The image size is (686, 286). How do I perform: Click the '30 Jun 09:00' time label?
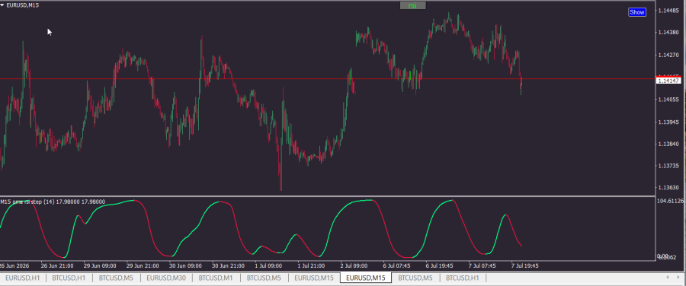(x=185, y=265)
